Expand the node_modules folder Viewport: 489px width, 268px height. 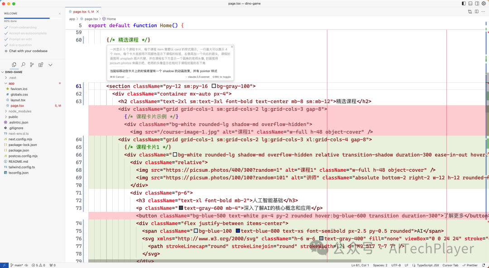coord(19,111)
